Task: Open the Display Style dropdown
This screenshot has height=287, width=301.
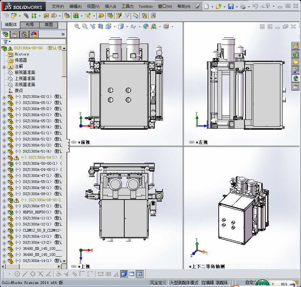Action: 127,26
